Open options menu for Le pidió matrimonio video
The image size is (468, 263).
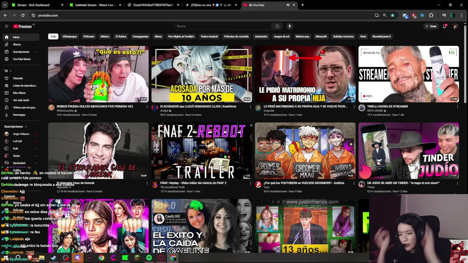click(354, 107)
